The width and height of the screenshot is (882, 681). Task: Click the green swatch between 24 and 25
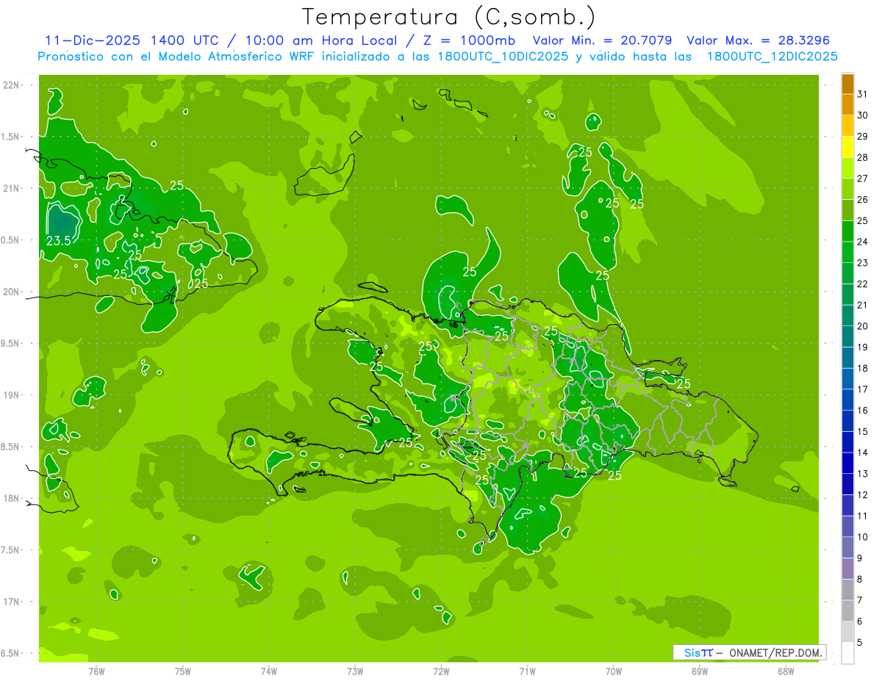pyautogui.click(x=847, y=231)
